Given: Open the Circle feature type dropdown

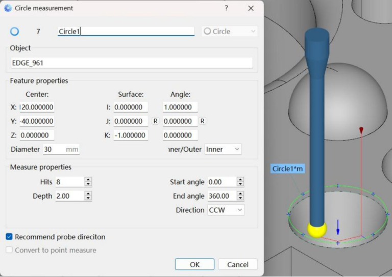Looking at the screenshot, I should [x=230, y=32].
